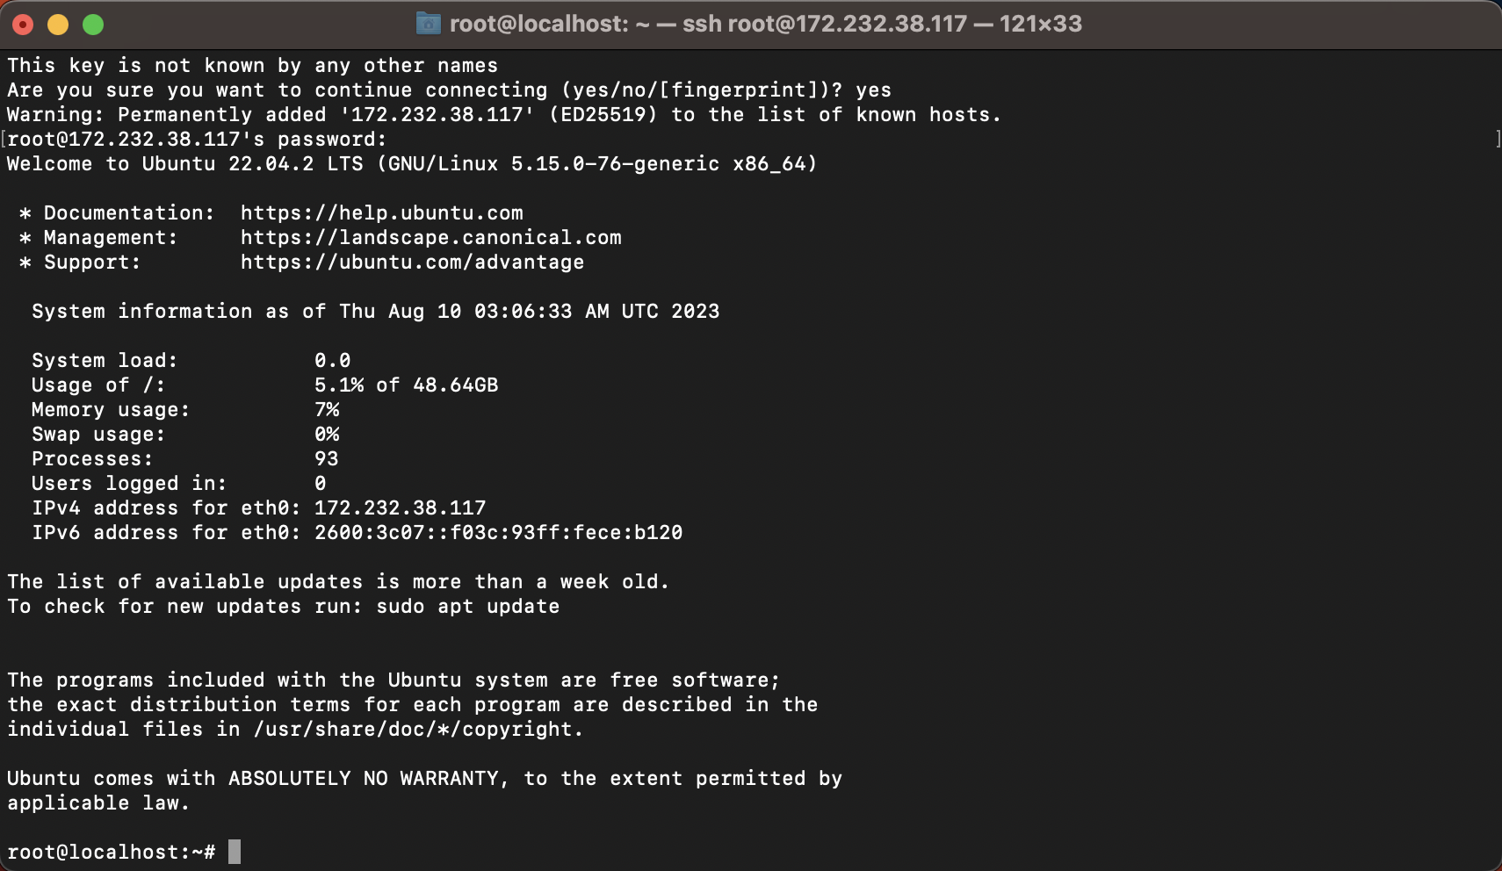
Task: Click 'Warning: Permanently added' line
Action: (x=504, y=115)
